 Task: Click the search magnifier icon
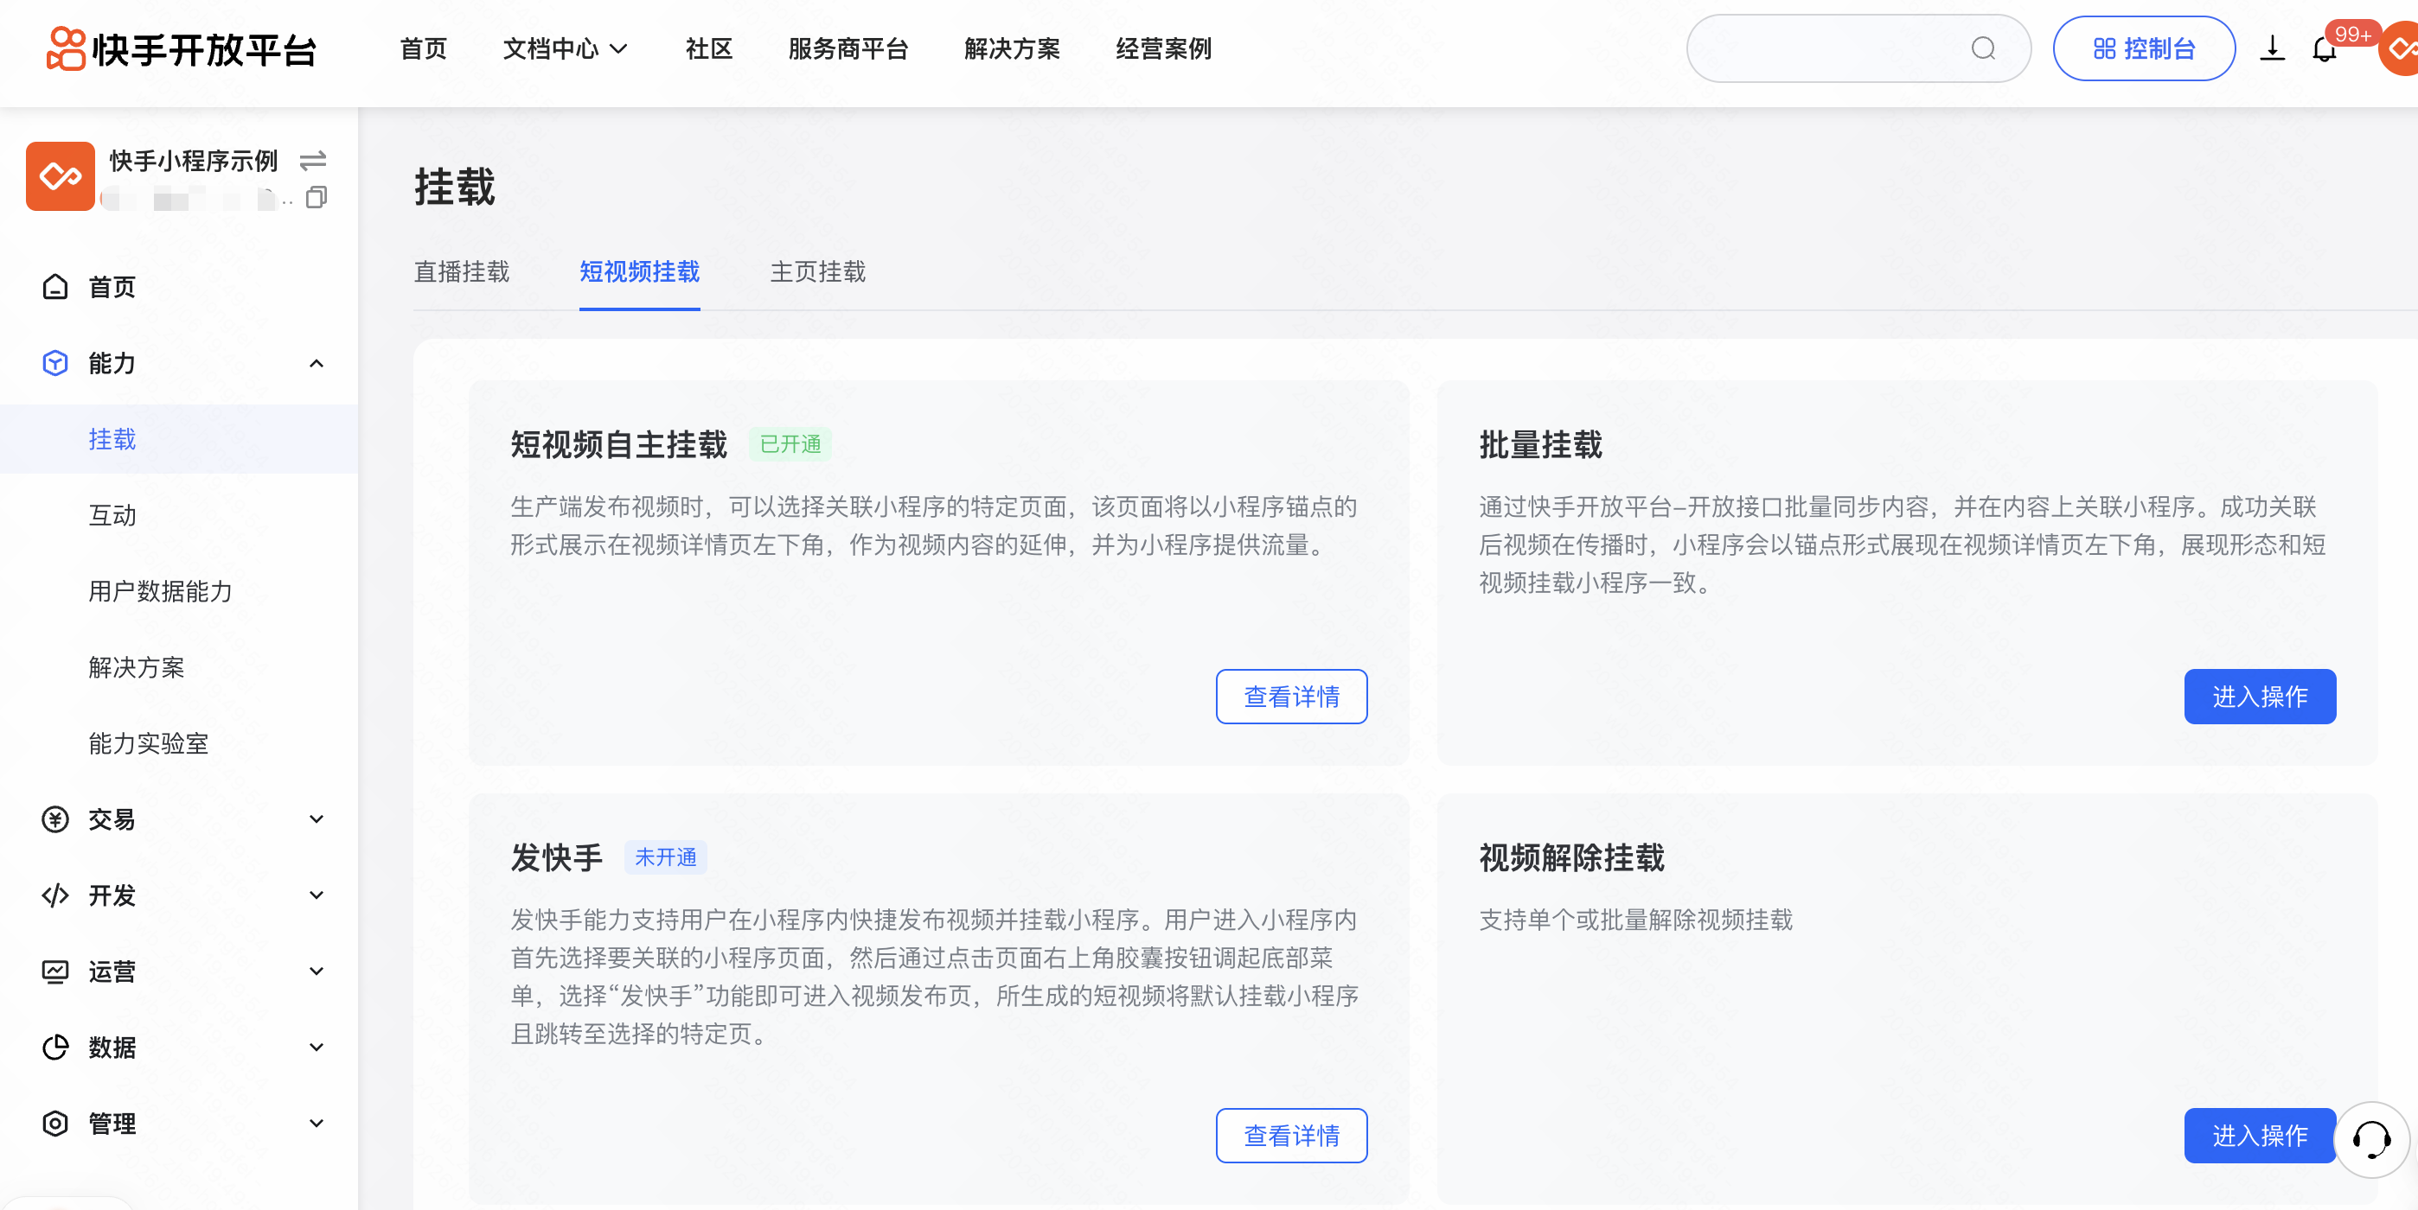click(1982, 48)
